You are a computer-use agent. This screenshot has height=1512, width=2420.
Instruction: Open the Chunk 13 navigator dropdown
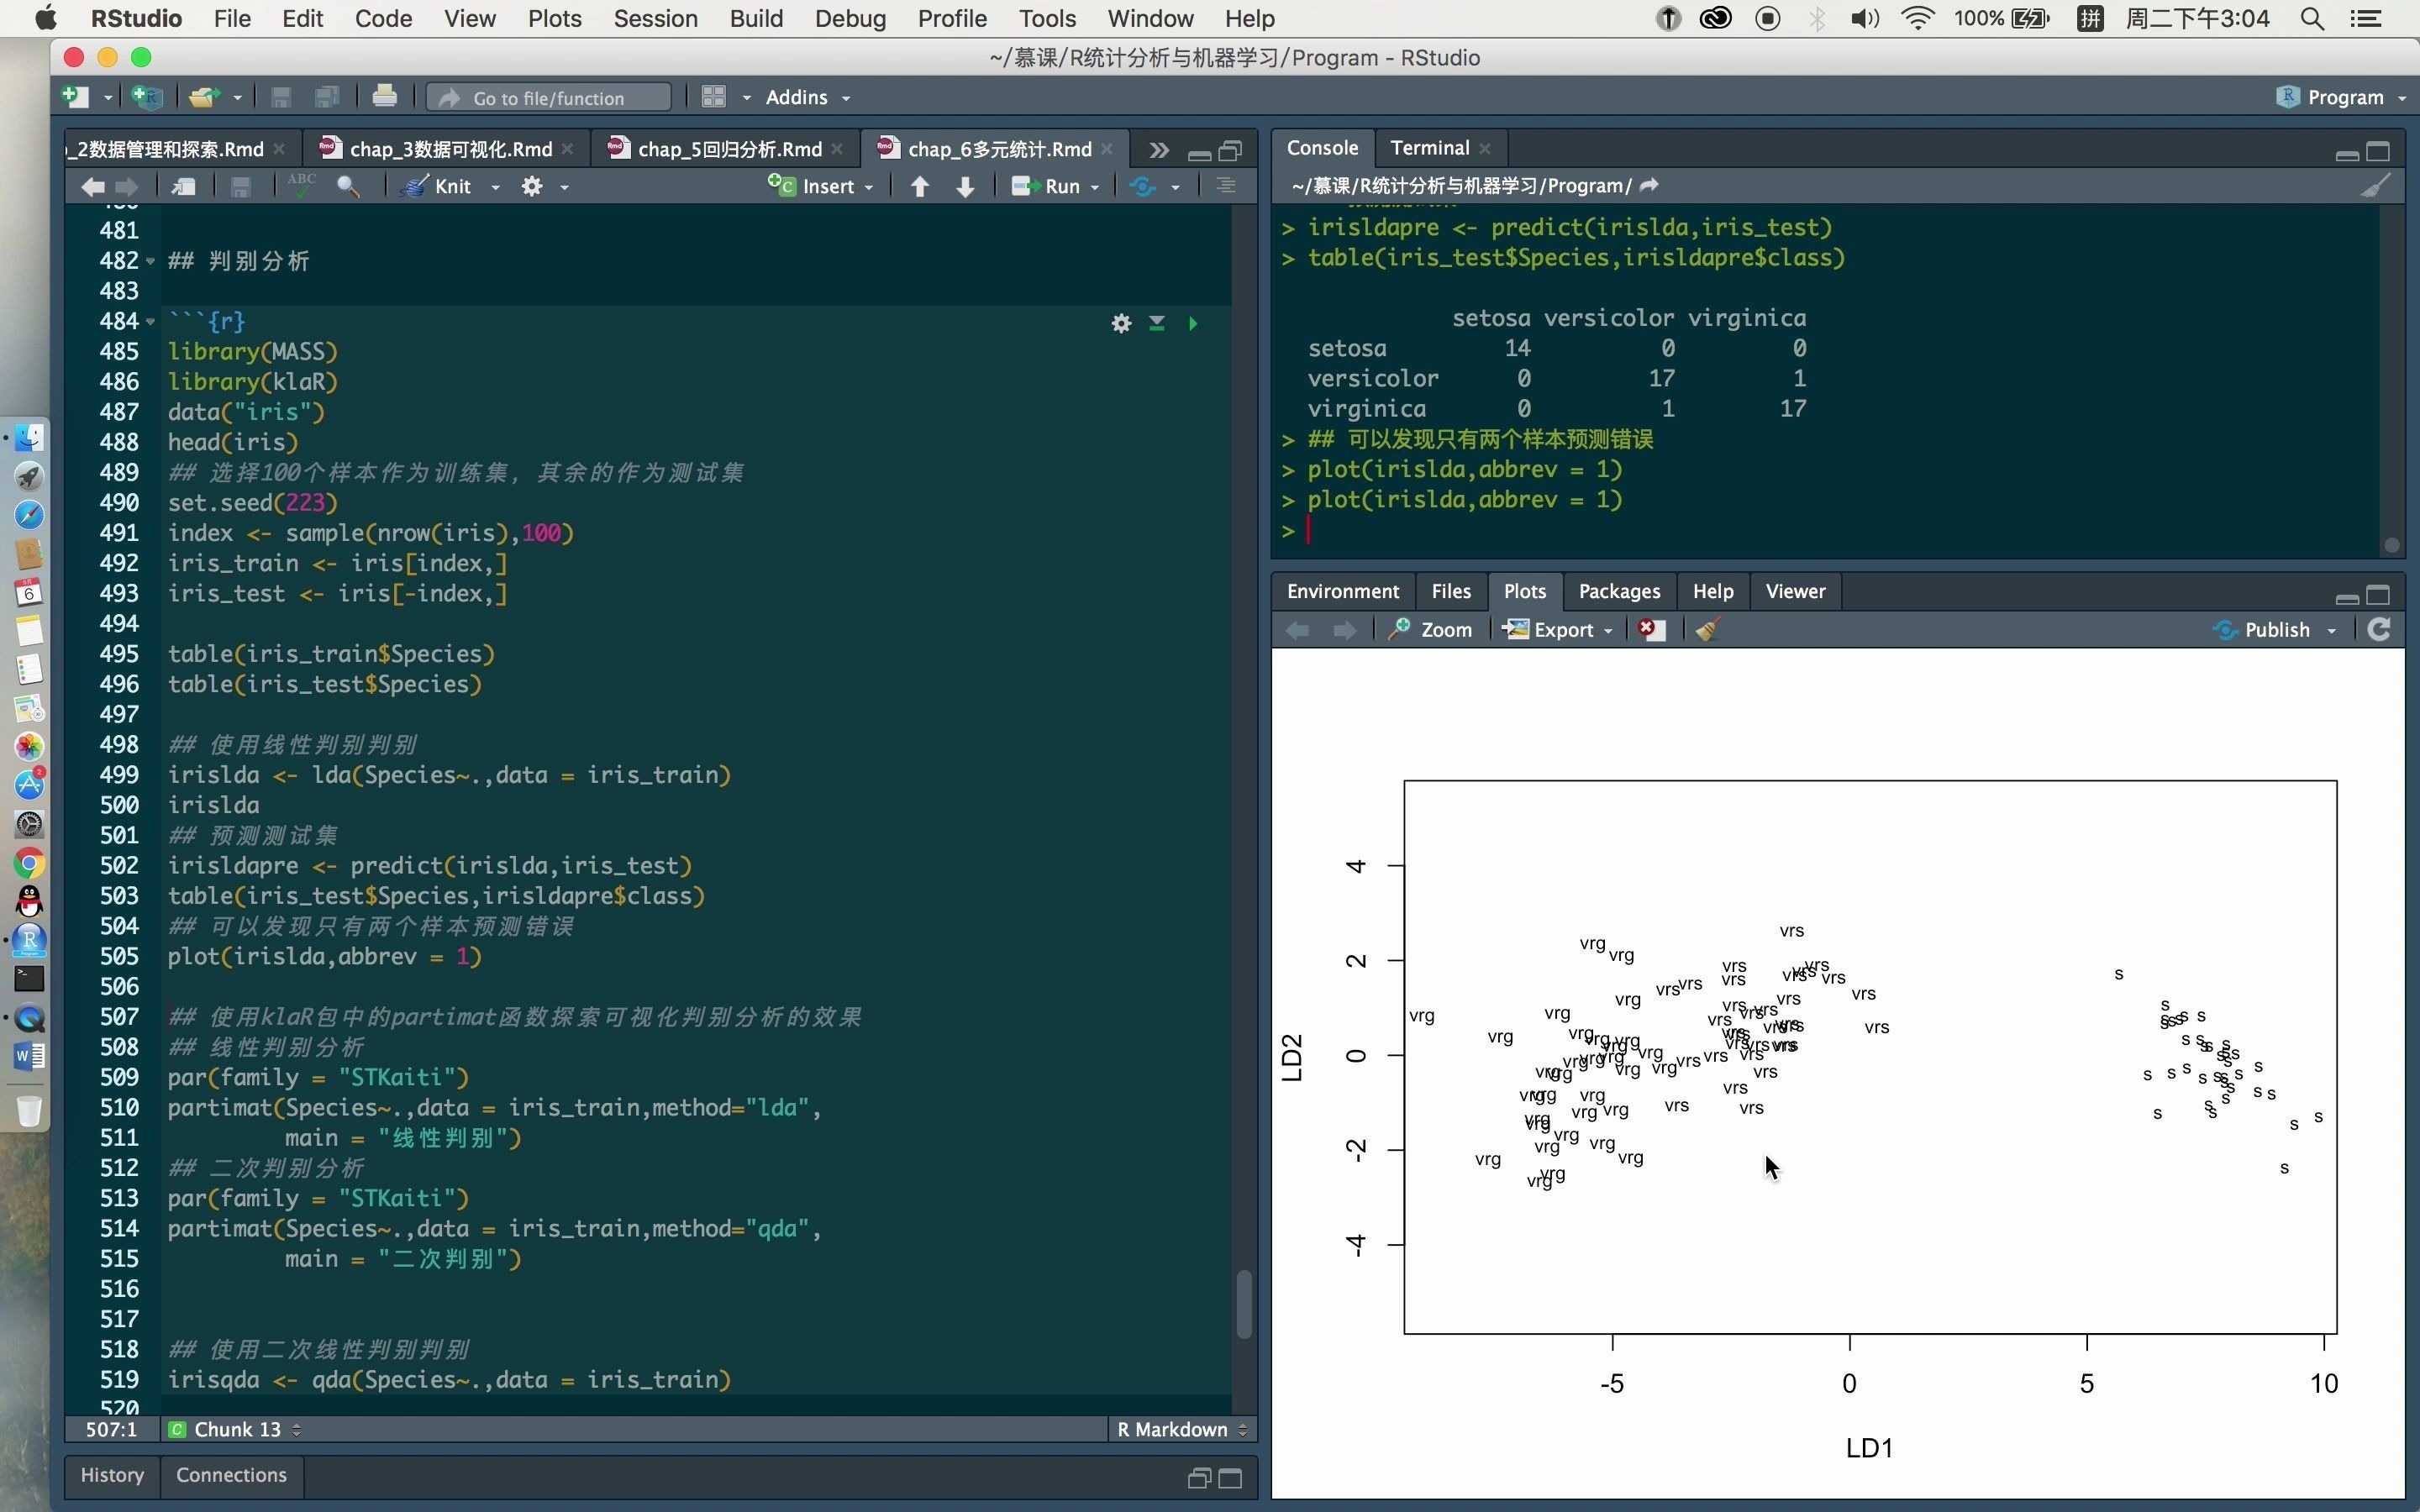(238, 1429)
